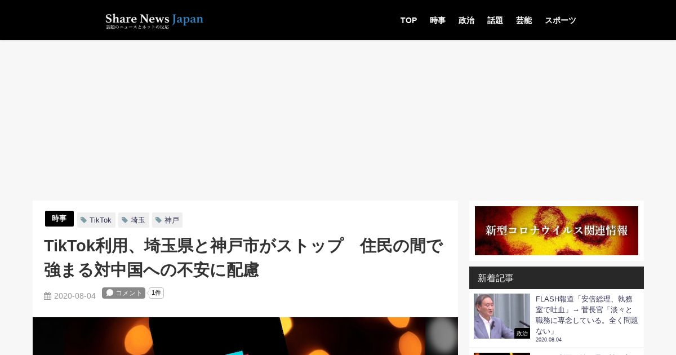Screen dimensions: 676x355
Task: Click the 1件 comment count
Action: 156,293
